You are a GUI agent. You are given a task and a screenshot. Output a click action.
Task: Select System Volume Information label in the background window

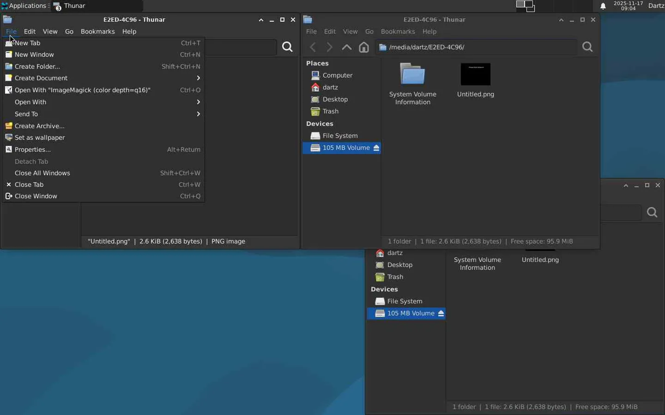478,264
